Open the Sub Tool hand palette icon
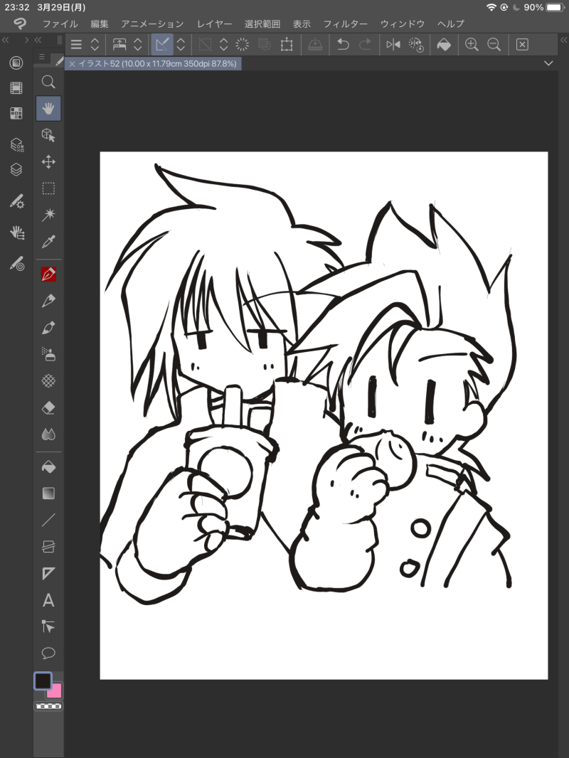 16,233
